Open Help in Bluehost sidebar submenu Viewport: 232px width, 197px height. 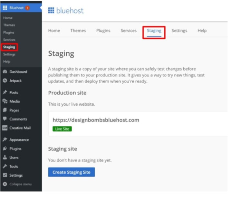7,62
